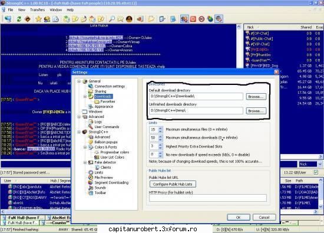Viewport: 324px width, 233px height.
Task: Adjust Maximum simultaneous downloads spinner
Action: point(160,138)
